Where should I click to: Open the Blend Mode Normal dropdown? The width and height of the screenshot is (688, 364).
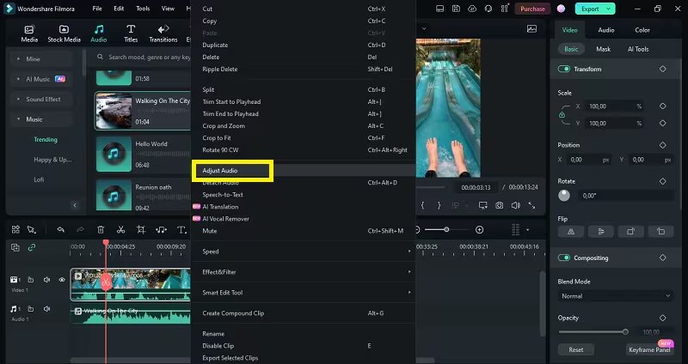click(x=616, y=296)
